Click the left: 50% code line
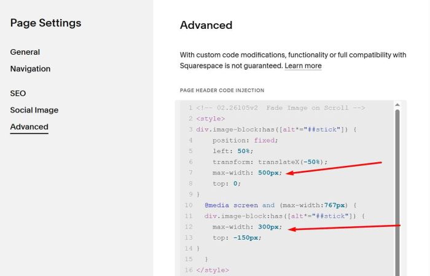Screen dimensions: 430x276 tap(232, 151)
